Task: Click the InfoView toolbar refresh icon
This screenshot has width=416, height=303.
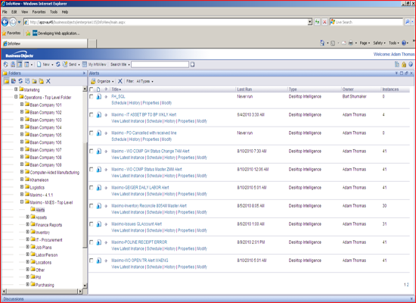Action: pyautogui.click(x=57, y=64)
